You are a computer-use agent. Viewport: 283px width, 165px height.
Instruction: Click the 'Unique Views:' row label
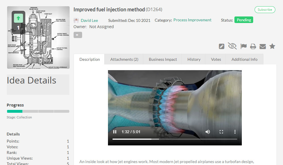[20, 158]
